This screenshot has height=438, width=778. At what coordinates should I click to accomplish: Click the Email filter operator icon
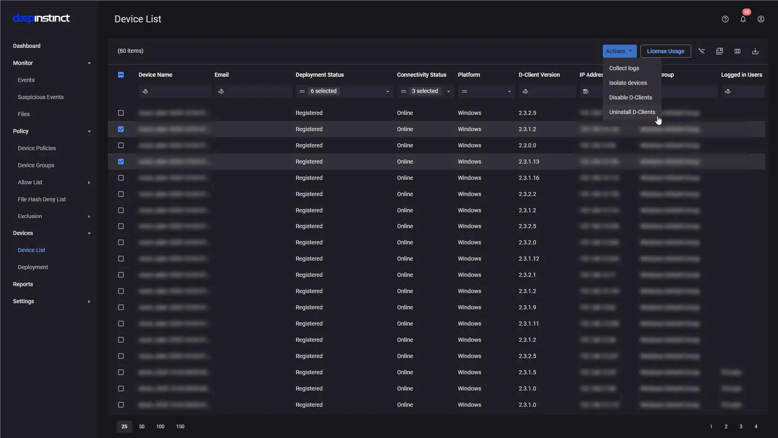tap(221, 91)
